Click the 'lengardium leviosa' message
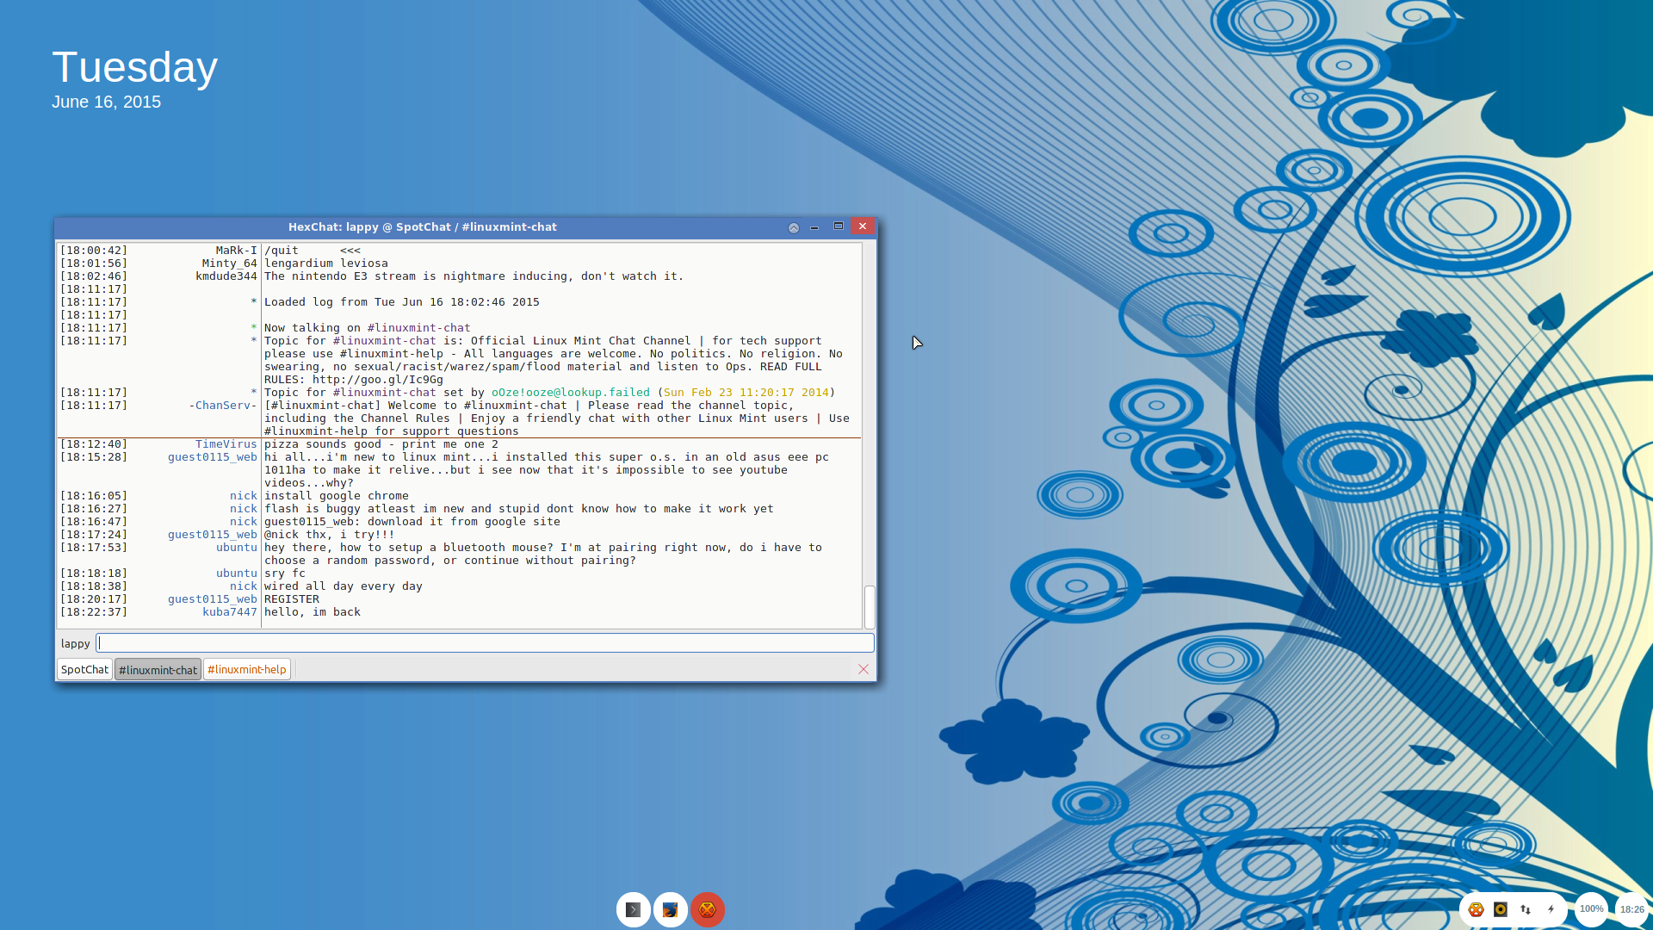1653x930 pixels. (x=326, y=263)
